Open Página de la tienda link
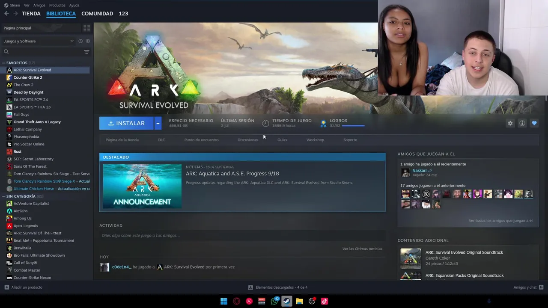This screenshot has width=548, height=308. [x=122, y=140]
